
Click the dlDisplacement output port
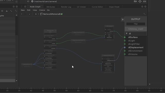(136, 48)
